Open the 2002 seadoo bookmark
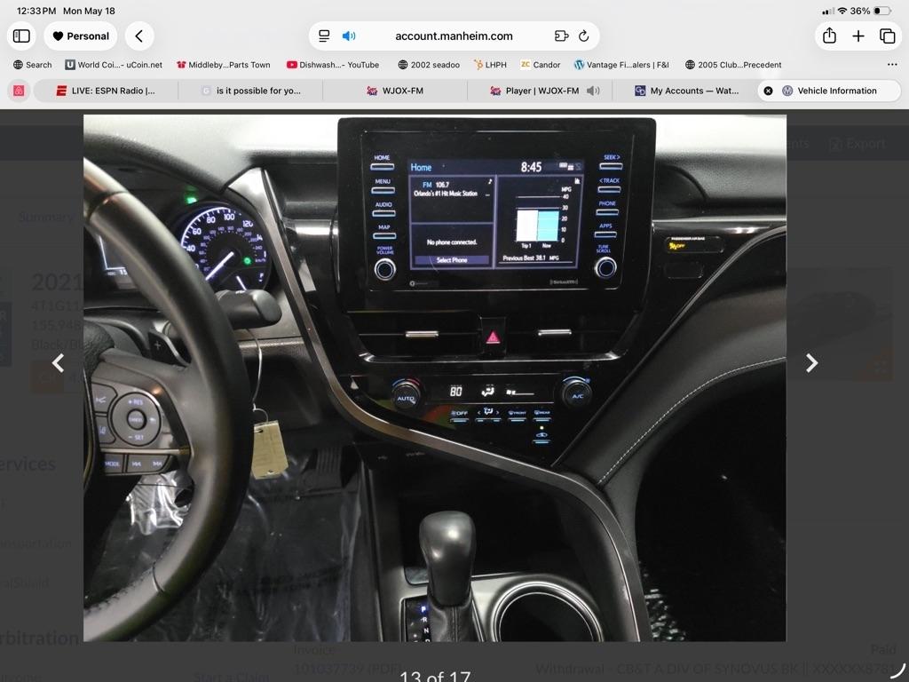Screen dimensions: 909x682 point(429,65)
